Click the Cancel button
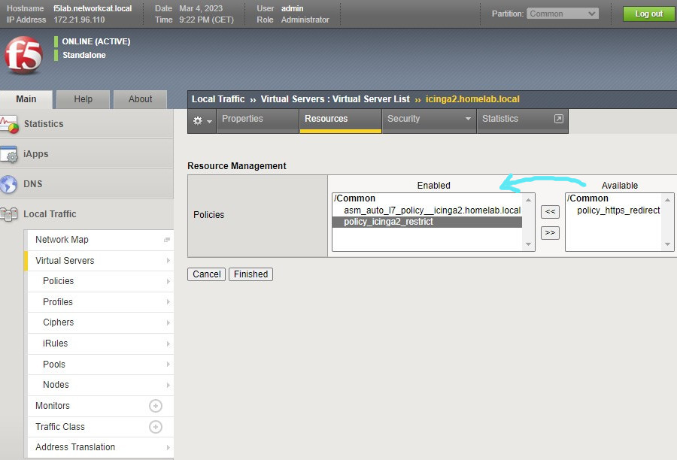Screen dimensions: 677x460 (206, 274)
